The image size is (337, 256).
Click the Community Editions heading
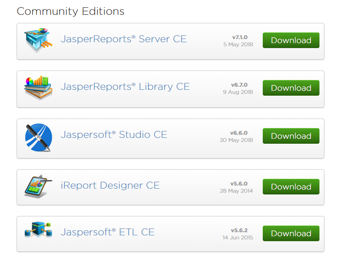coord(71,11)
